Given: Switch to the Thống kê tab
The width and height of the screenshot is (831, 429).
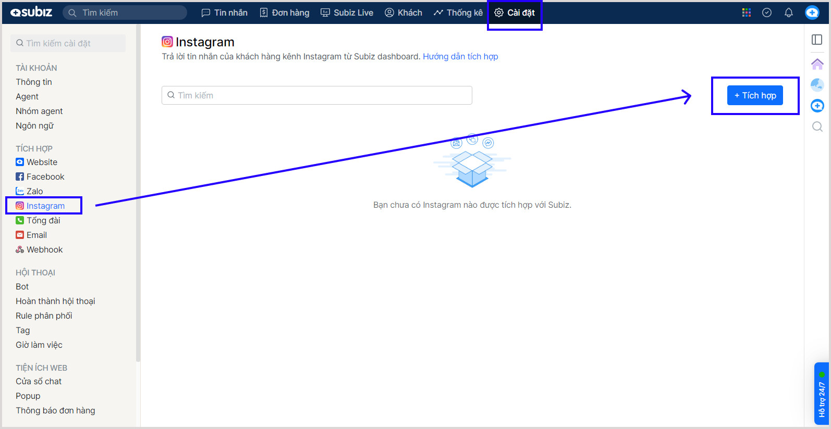Looking at the screenshot, I should tap(458, 12).
